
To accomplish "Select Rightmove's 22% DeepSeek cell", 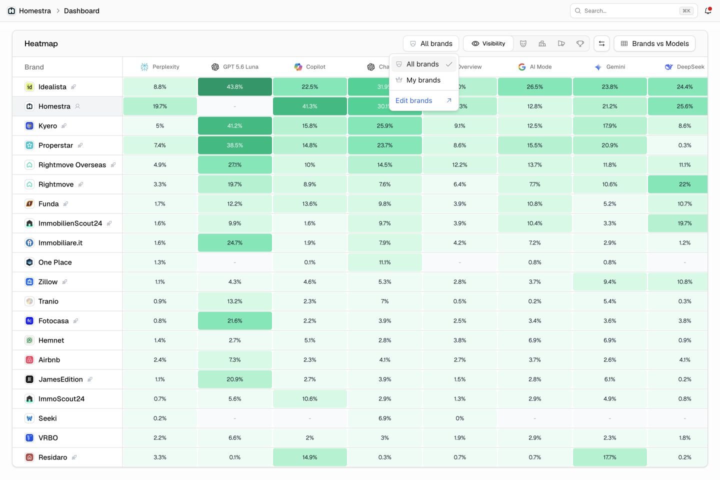I will 678,184.
